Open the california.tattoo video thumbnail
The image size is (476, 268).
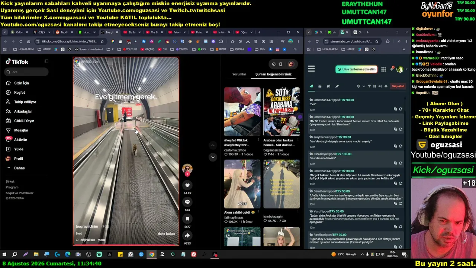[242, 112]
